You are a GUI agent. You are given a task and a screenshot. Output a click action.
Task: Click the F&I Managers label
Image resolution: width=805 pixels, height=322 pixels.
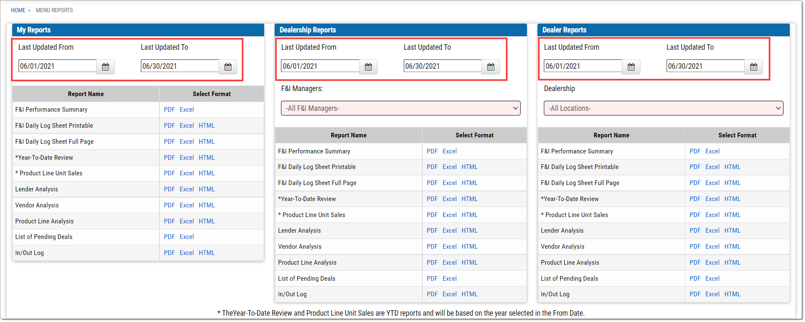click(x=302, y=89)
